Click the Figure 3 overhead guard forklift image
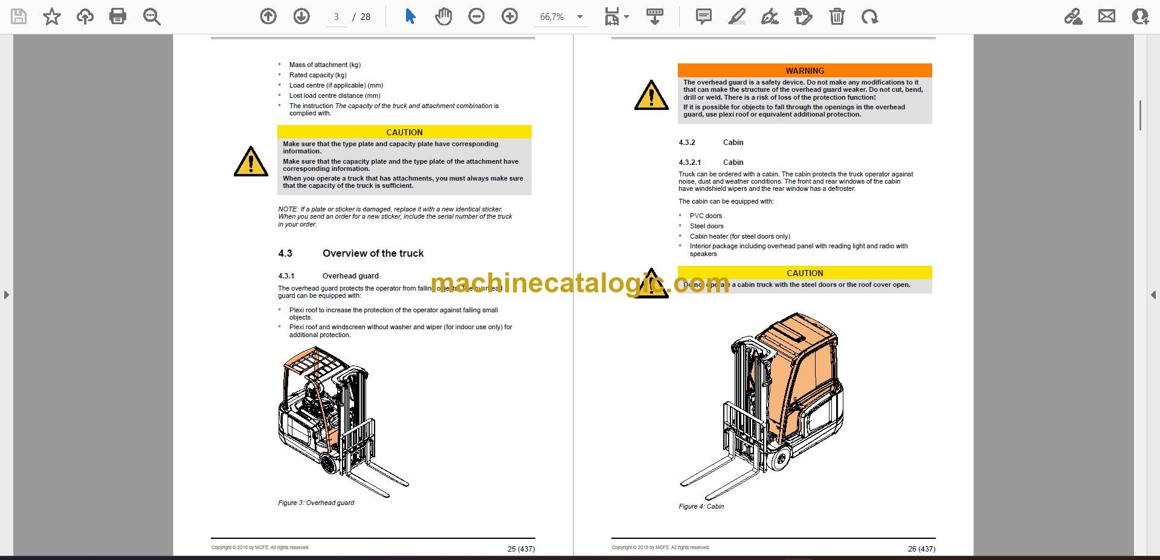The image size is (1160, 560). click(343, 422)
